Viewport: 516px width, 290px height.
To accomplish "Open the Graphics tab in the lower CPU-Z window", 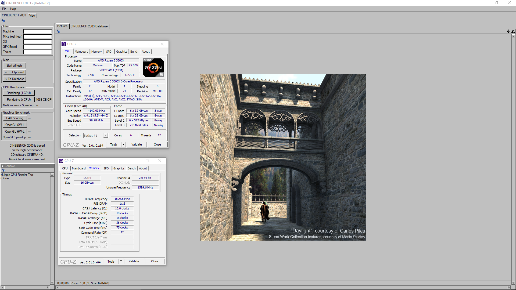I will point(119,168).
